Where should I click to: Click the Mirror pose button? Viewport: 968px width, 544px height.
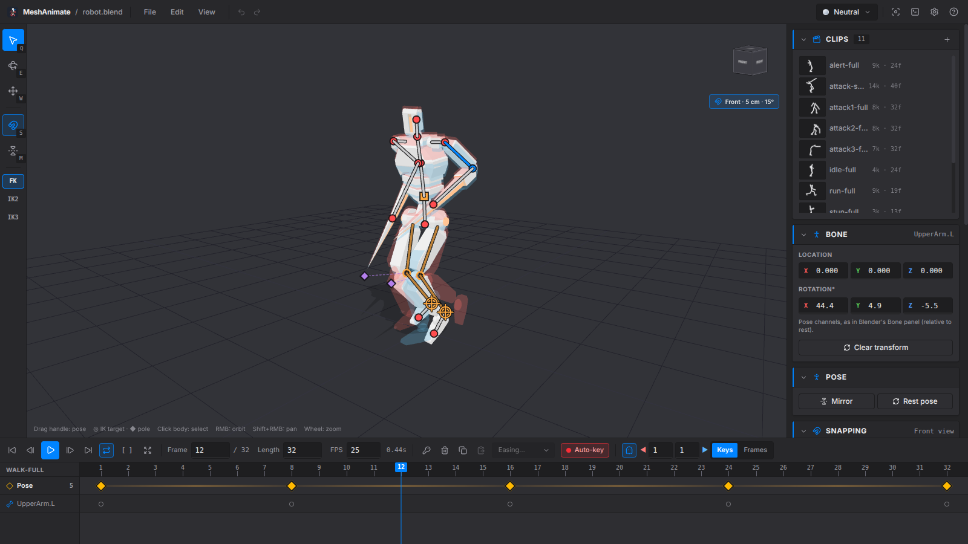pos(837,401)
